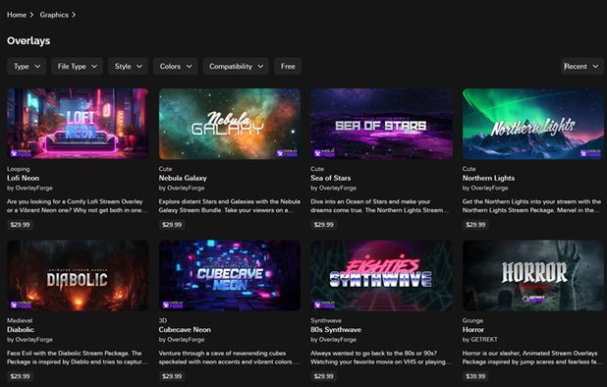
Task: Open the Compatibility filter dropdown
Action: click(236, 66)
